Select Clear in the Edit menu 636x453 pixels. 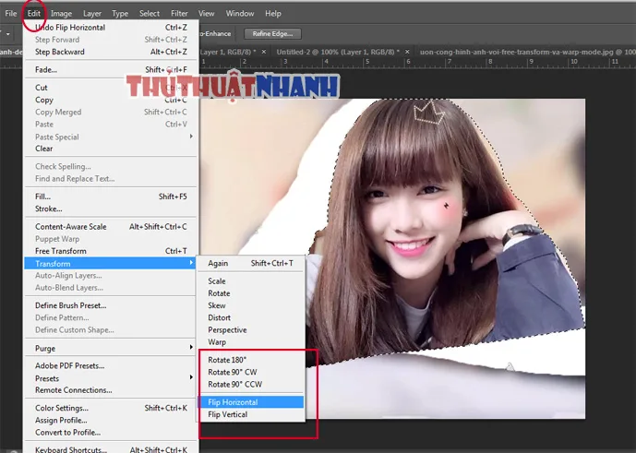111,149
